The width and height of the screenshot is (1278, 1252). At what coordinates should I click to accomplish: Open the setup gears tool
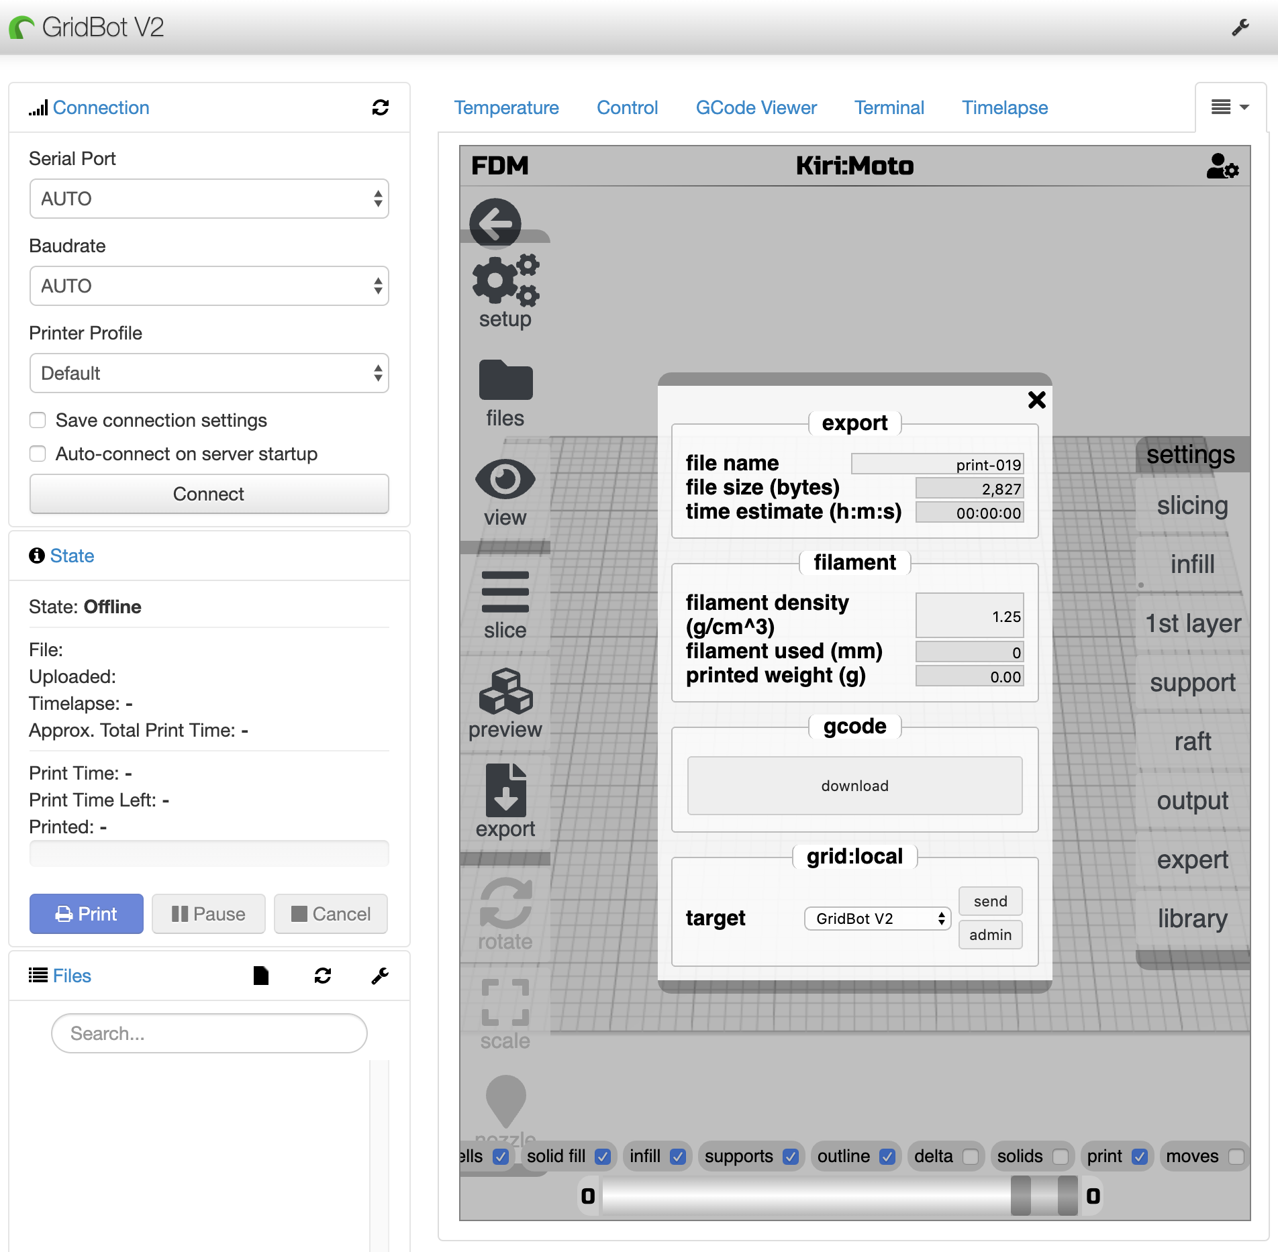pos(505,292)
